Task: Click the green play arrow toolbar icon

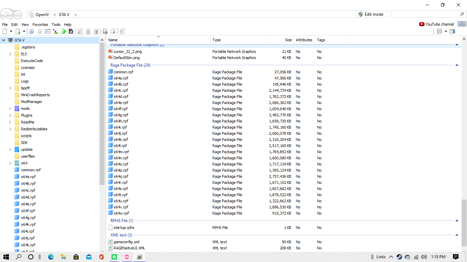Action: 63,31
